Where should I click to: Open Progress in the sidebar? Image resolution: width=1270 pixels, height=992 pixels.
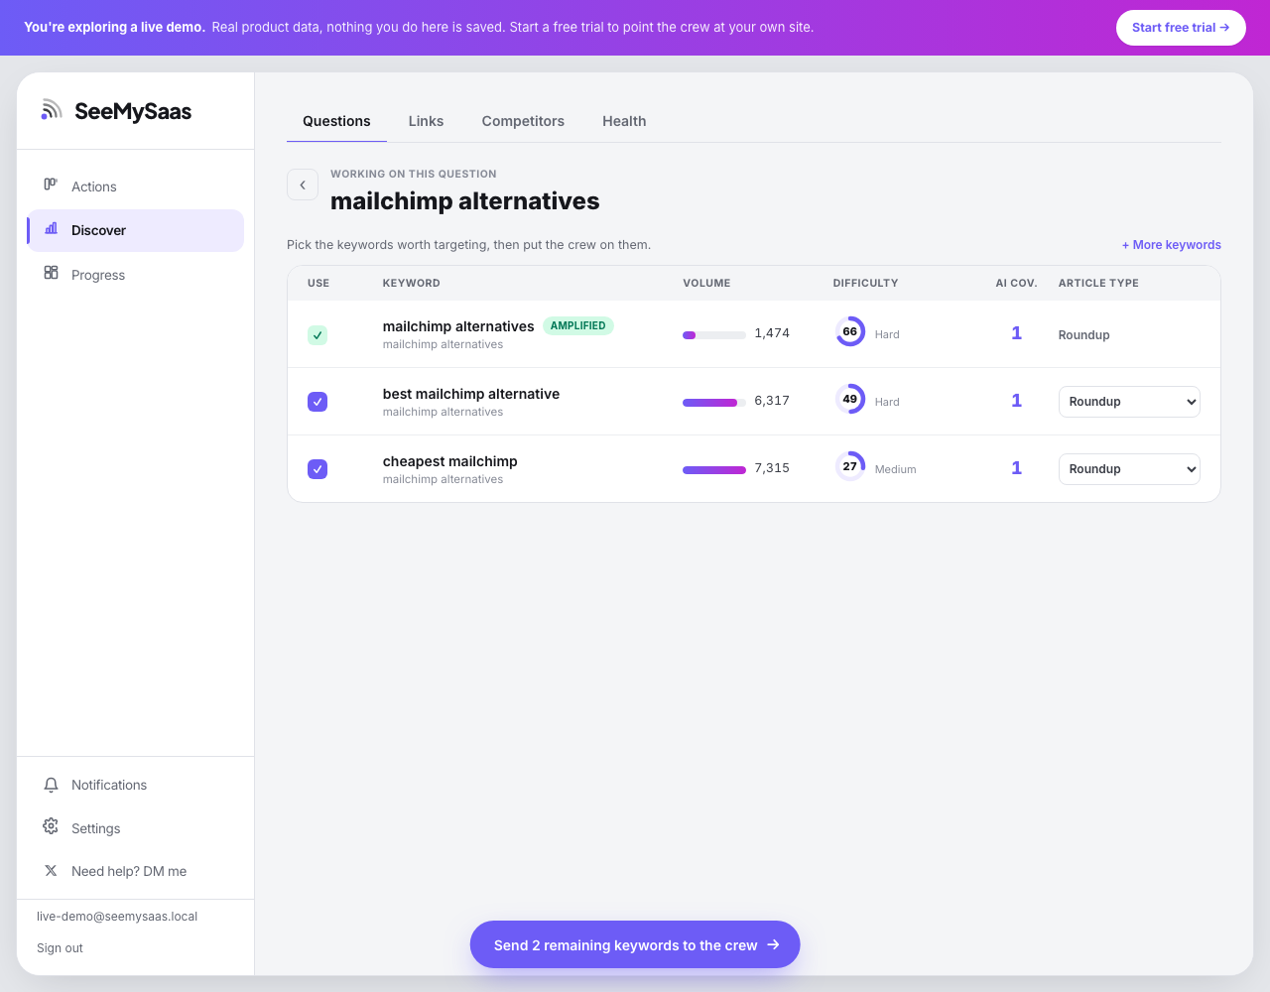pos(135,275)
